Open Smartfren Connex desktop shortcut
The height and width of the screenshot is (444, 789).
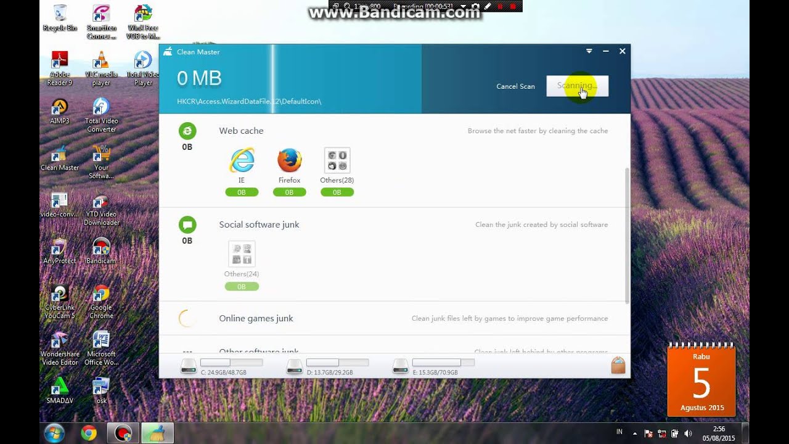pos(101,22)
